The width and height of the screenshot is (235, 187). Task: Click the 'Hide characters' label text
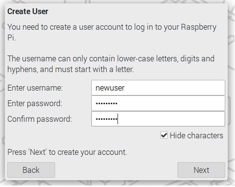[x=196, y=135]
